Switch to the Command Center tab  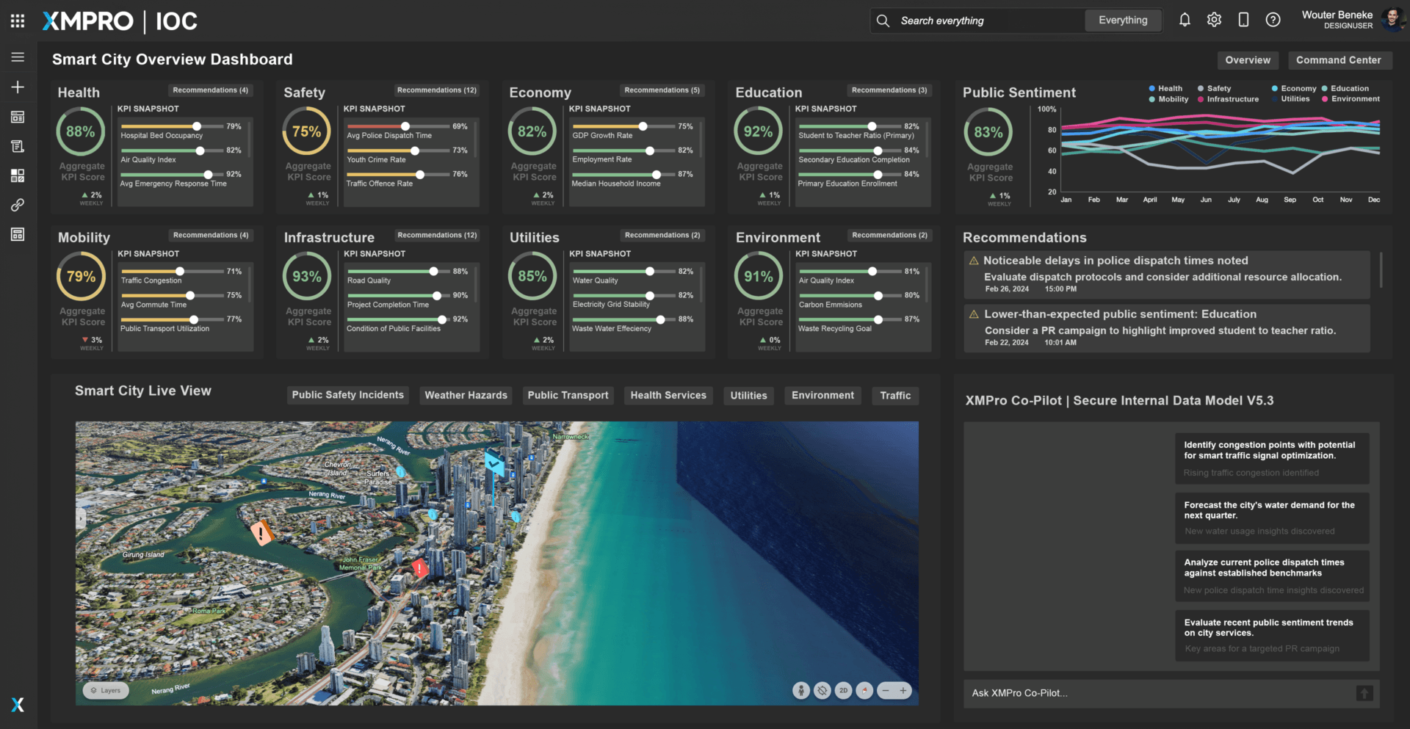(1337, 60)
